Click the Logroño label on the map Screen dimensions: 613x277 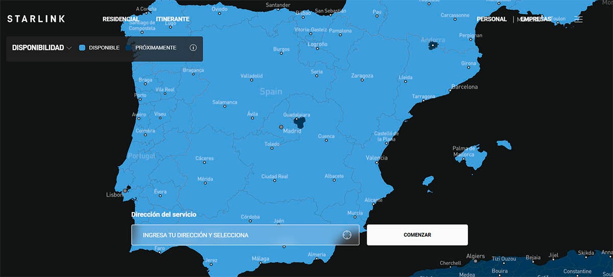(317, 44)
